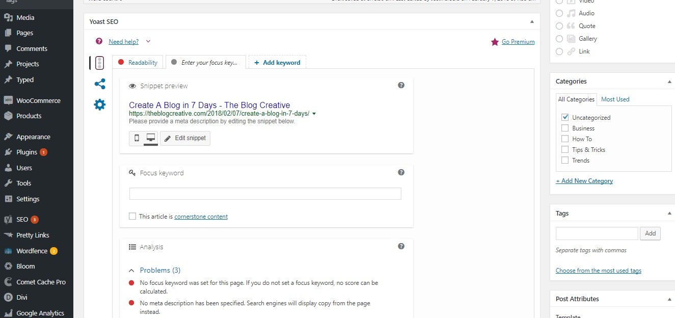Uncheck the Uncategorized category
Viewport: 675px width, 318px height.
(565, 117)
